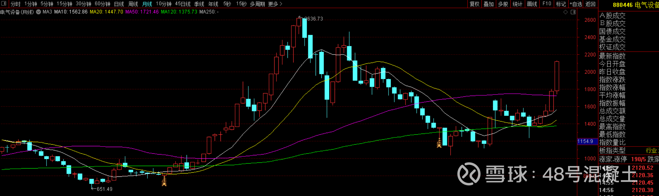
Task: Switch to the 季线 quarterly tab
Action: click(x=199, y=4)
